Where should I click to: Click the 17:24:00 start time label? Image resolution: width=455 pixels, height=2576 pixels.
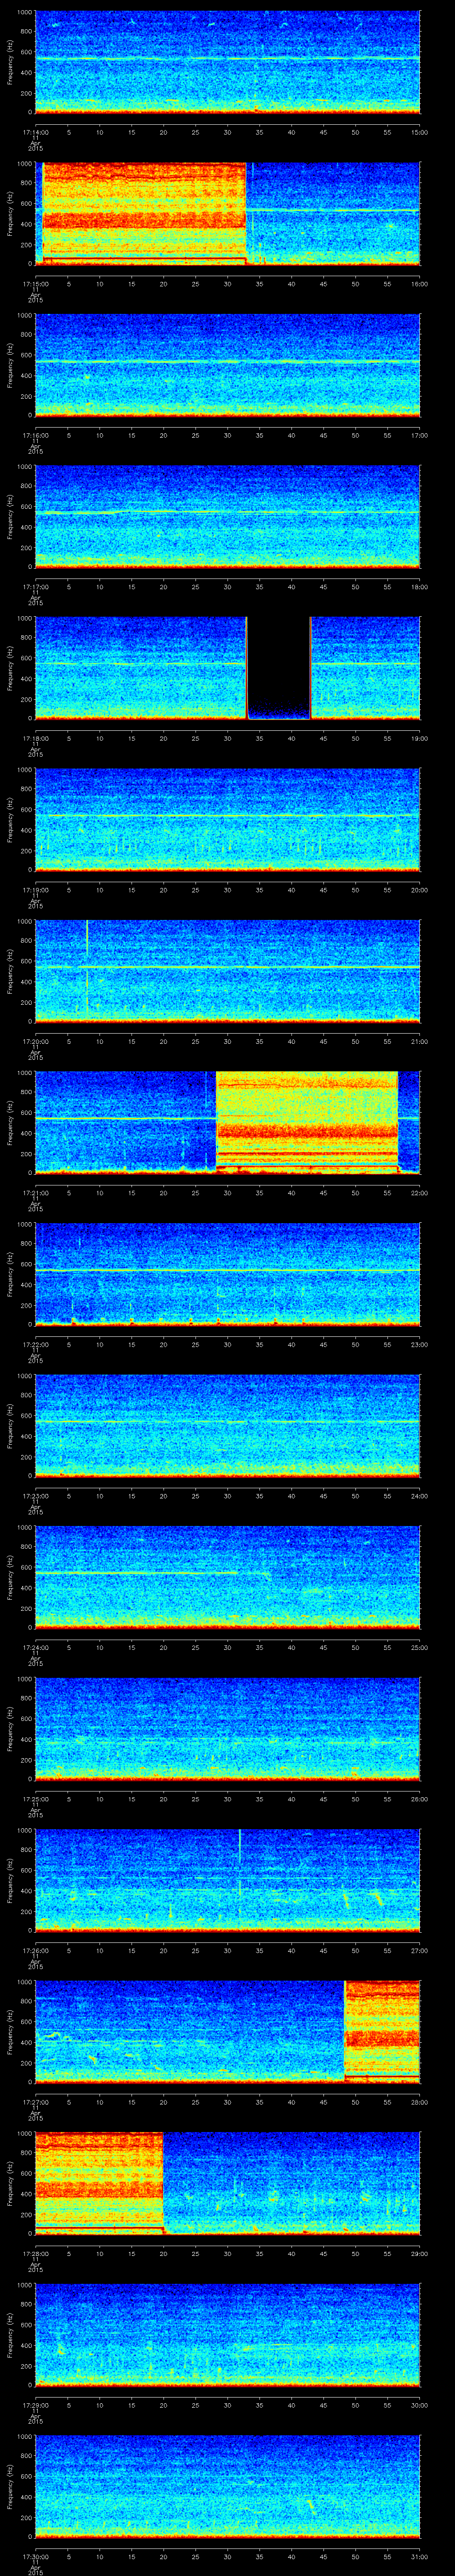[35, 1647]
